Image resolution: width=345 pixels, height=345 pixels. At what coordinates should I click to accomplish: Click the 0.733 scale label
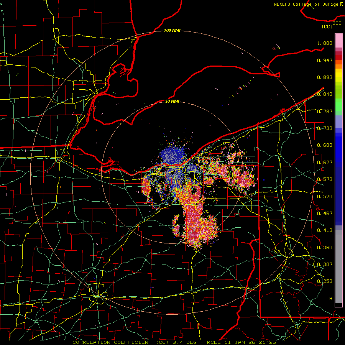point(325,128)
